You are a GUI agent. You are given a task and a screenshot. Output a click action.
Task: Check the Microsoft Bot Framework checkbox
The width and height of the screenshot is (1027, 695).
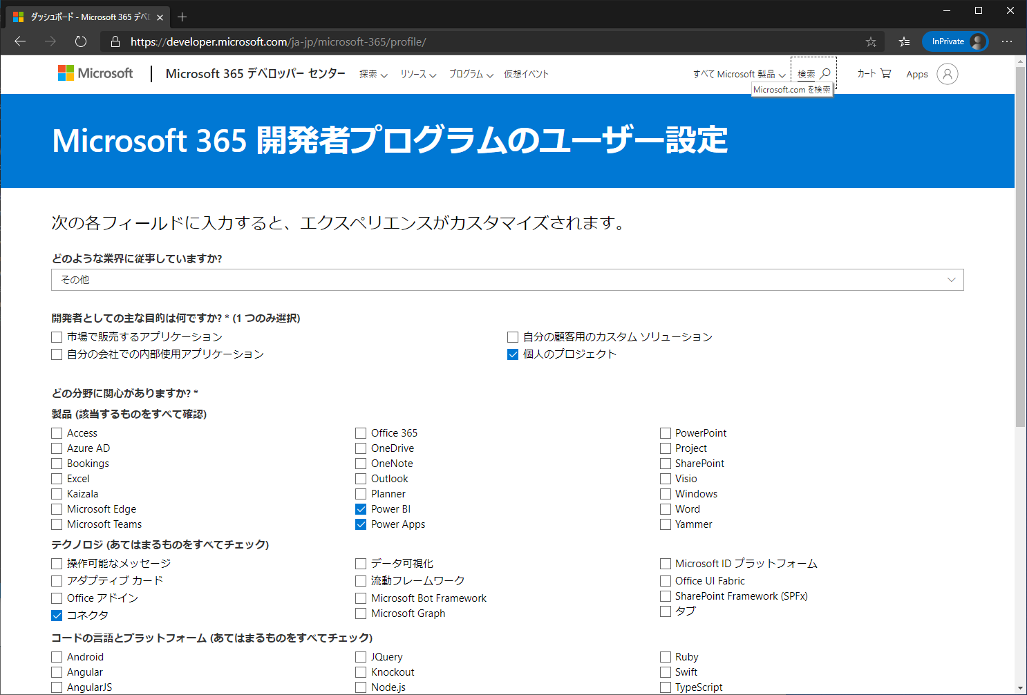pyautogui.click(x=361, y=598)
